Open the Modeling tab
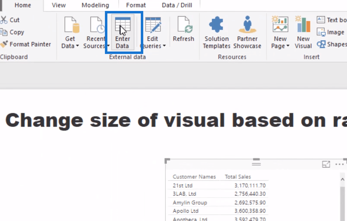 click(x=95, y=5)
